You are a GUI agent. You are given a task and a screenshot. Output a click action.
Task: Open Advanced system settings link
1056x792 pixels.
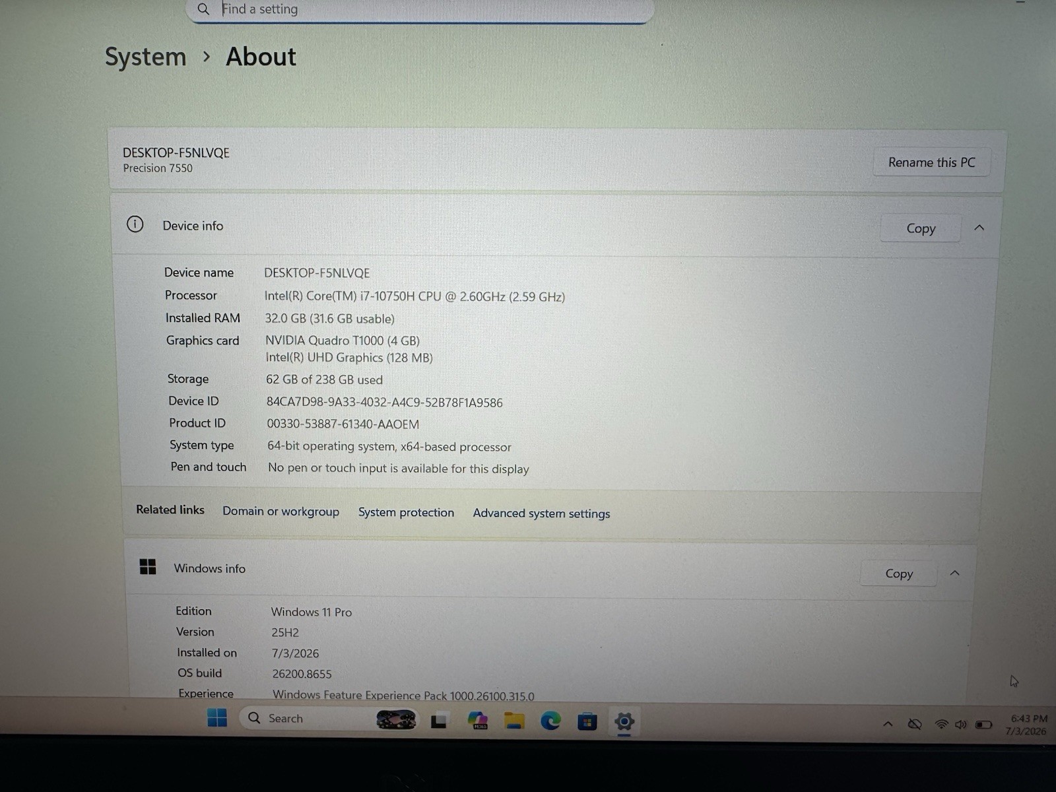tap(541, 513)
